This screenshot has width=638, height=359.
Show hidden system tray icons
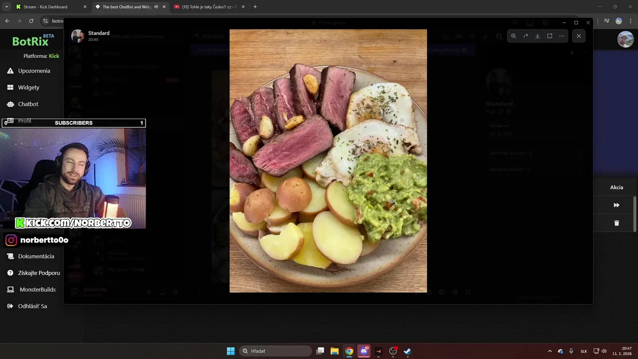[x=550, y=351]
